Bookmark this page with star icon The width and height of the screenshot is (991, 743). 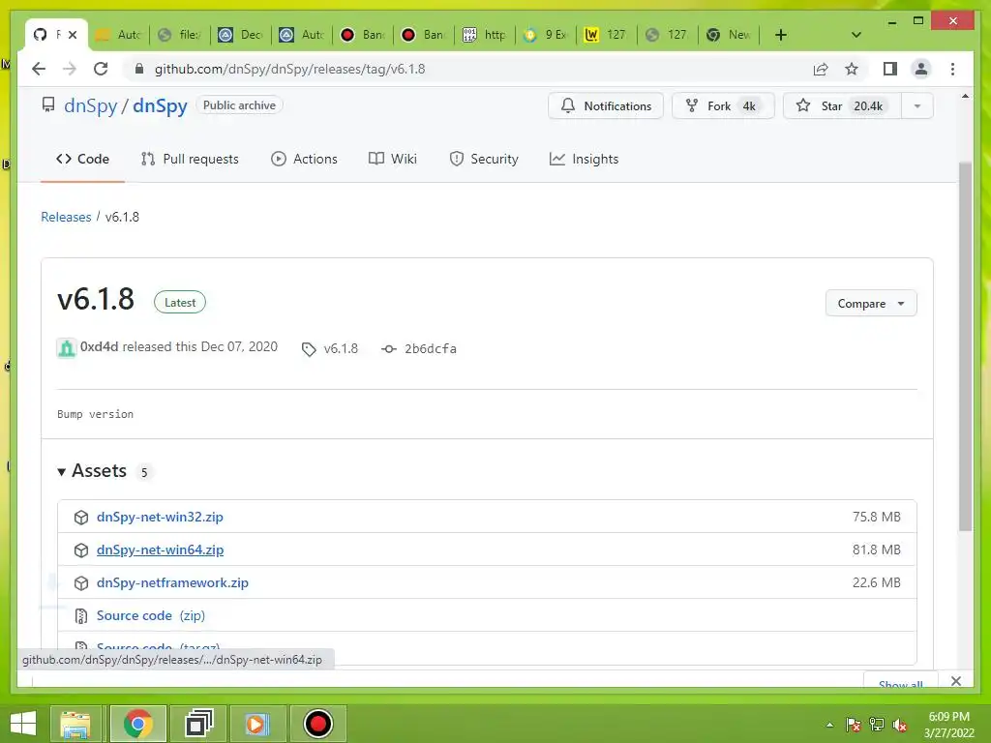852,69
